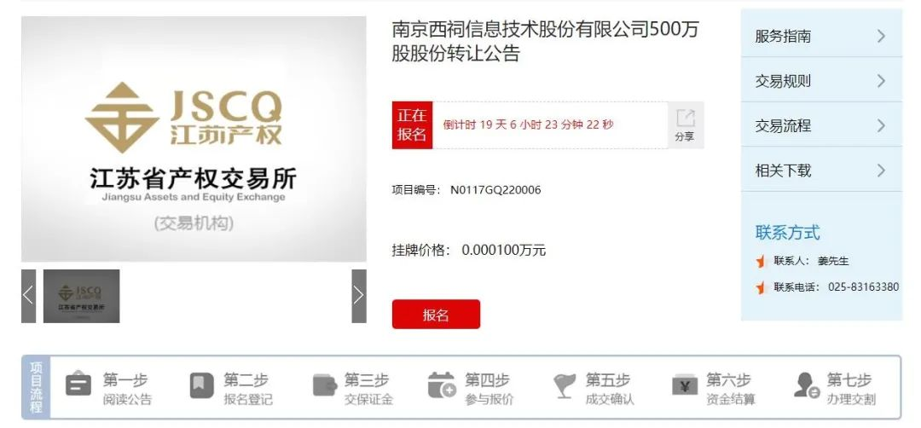Open the 相关下载 sidebar item

pos(821,171)
